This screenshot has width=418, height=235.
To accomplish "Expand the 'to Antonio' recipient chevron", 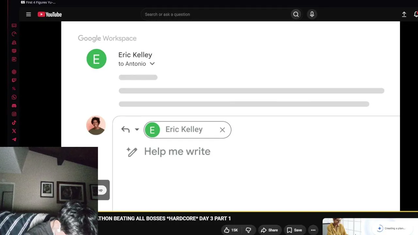I will tap(152, 64).
